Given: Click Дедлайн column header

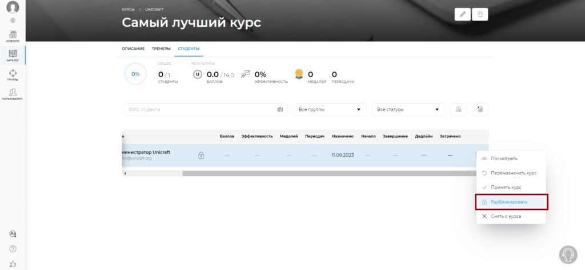Looking at the screenshot, I should [424, 136].
